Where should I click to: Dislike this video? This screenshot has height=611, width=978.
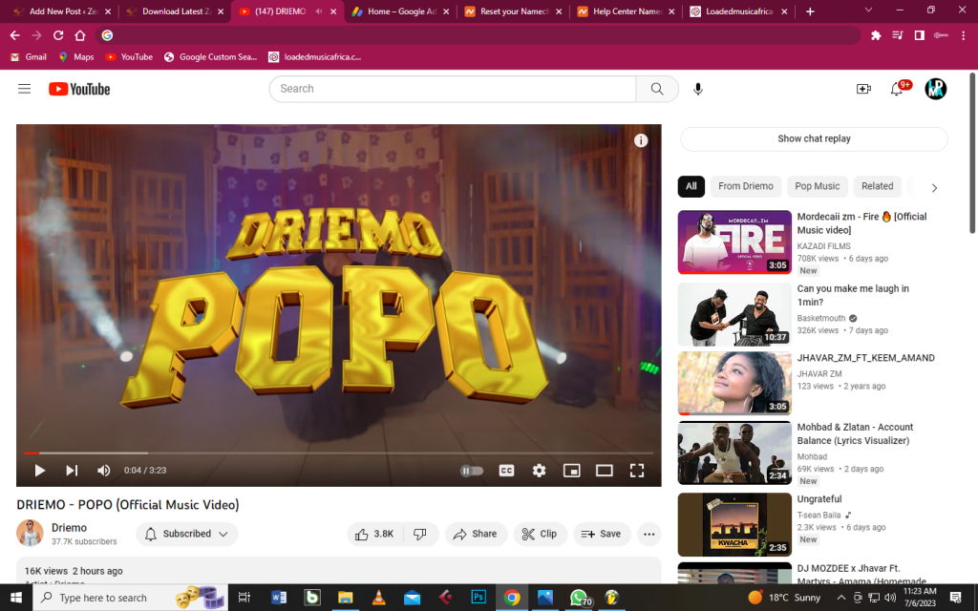(420, 534)
